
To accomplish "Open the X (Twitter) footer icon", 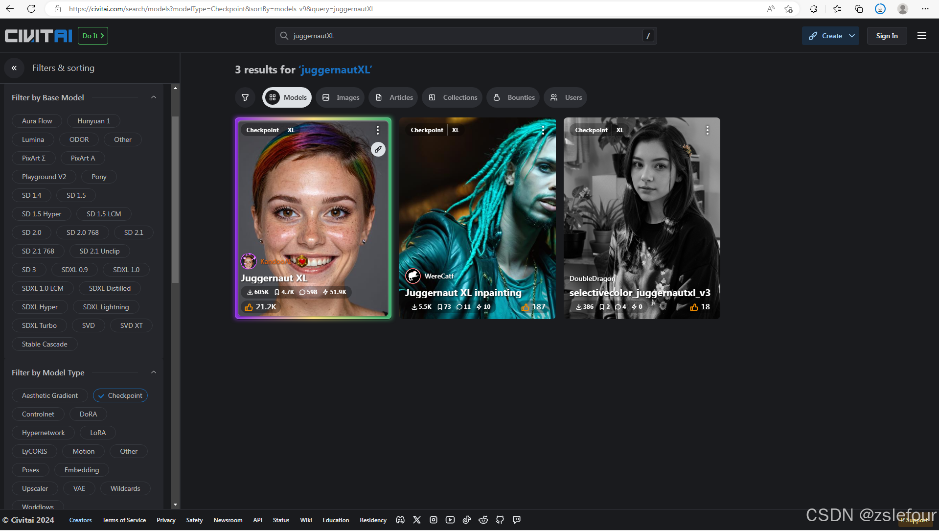I will (x=417, y=520).
